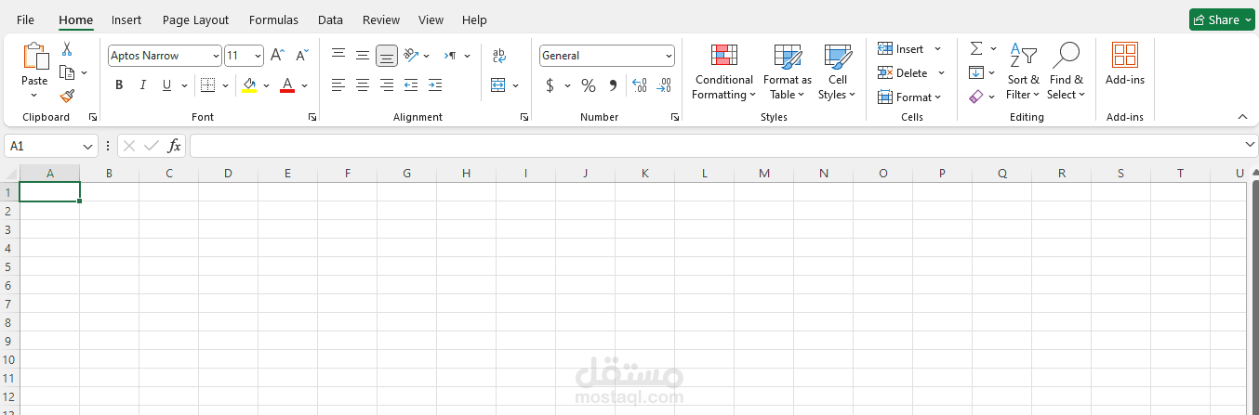Viewport: 1259px width, 415px height.
Task: Open the Help tab
Action: coord(474,19)
